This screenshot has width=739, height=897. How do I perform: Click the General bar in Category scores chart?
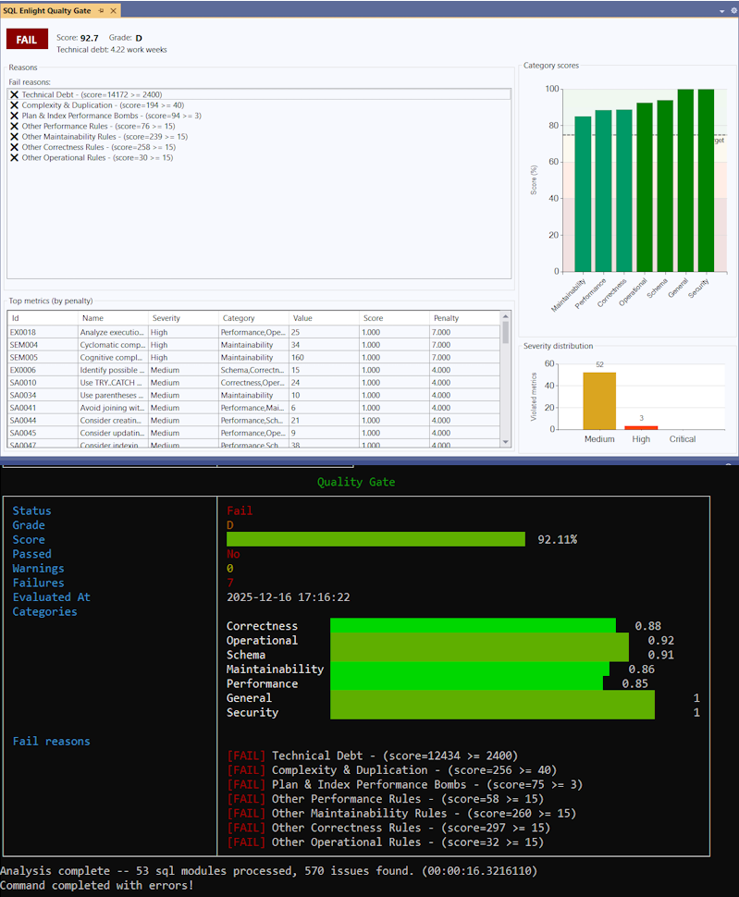tap(685, 180)
